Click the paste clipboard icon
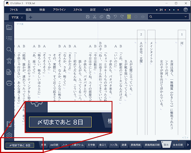This screenshot has height=153, width=191. pos(109,17)
